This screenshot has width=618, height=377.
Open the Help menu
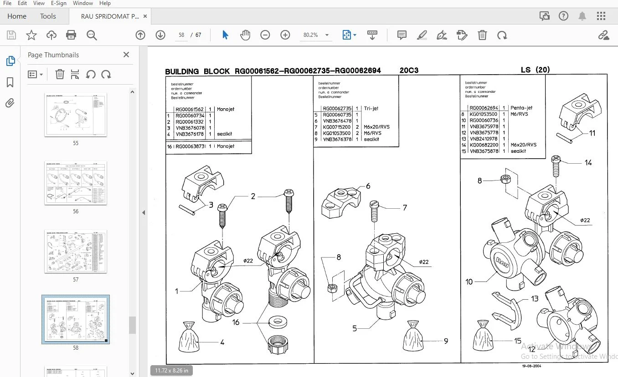pos(105,3)
